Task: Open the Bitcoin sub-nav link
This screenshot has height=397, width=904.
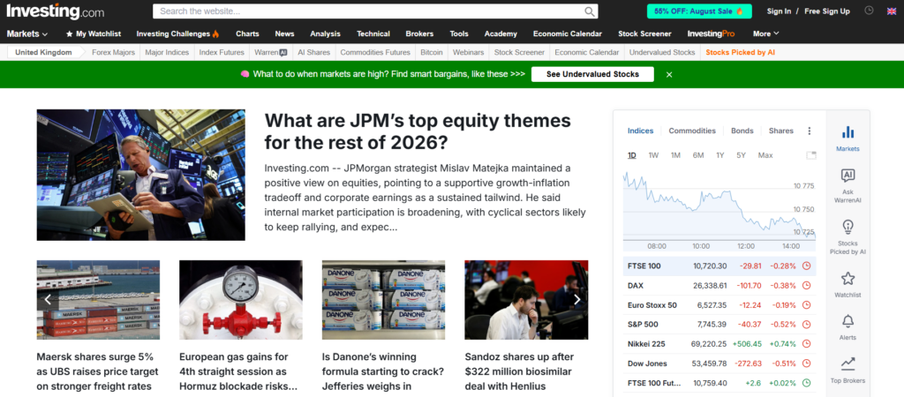Action: pyautogui.click(x=431, y=52)
